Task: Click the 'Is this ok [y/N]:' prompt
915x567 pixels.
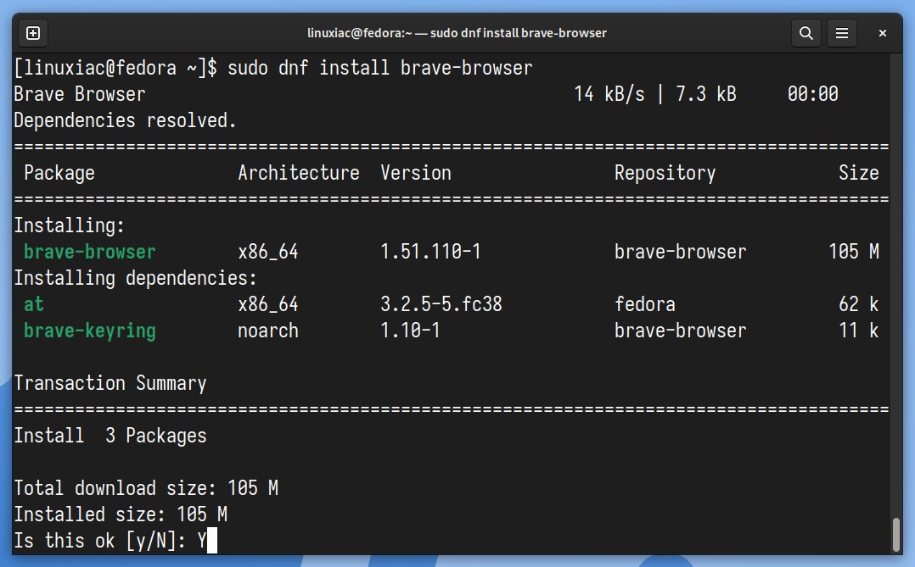Action: [100, 541]
